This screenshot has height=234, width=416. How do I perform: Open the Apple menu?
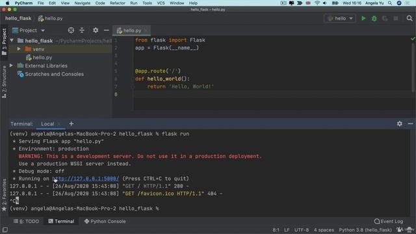click(7, 3)
